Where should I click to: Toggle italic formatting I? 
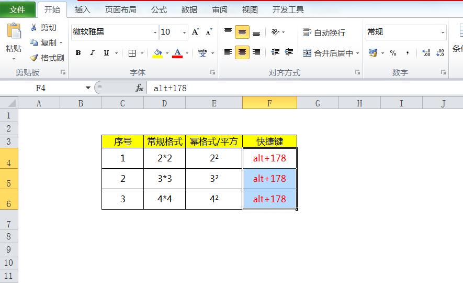tap(93, 53)
